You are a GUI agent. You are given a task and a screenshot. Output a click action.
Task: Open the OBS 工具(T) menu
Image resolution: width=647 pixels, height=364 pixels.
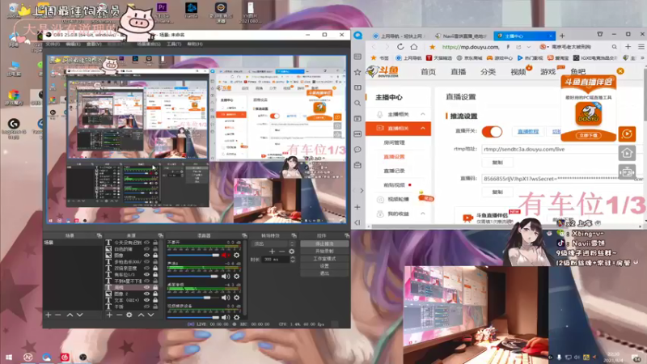coord(173,44)
